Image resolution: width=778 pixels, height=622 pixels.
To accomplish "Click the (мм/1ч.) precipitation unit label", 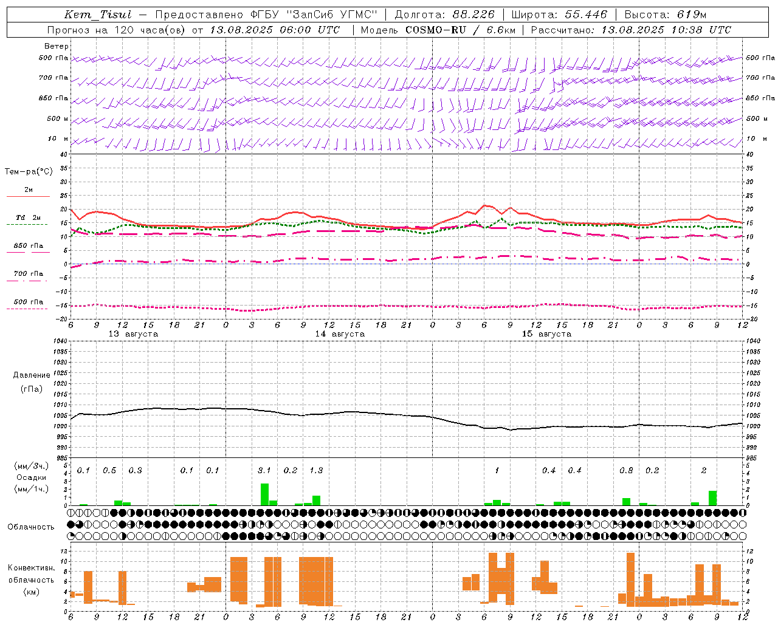I will [32, 489].
